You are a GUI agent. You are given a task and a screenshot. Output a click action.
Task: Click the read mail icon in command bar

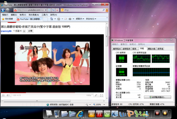(66, 19)
